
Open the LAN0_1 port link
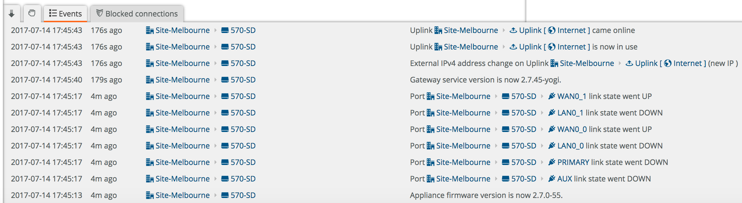click(570, 113)
